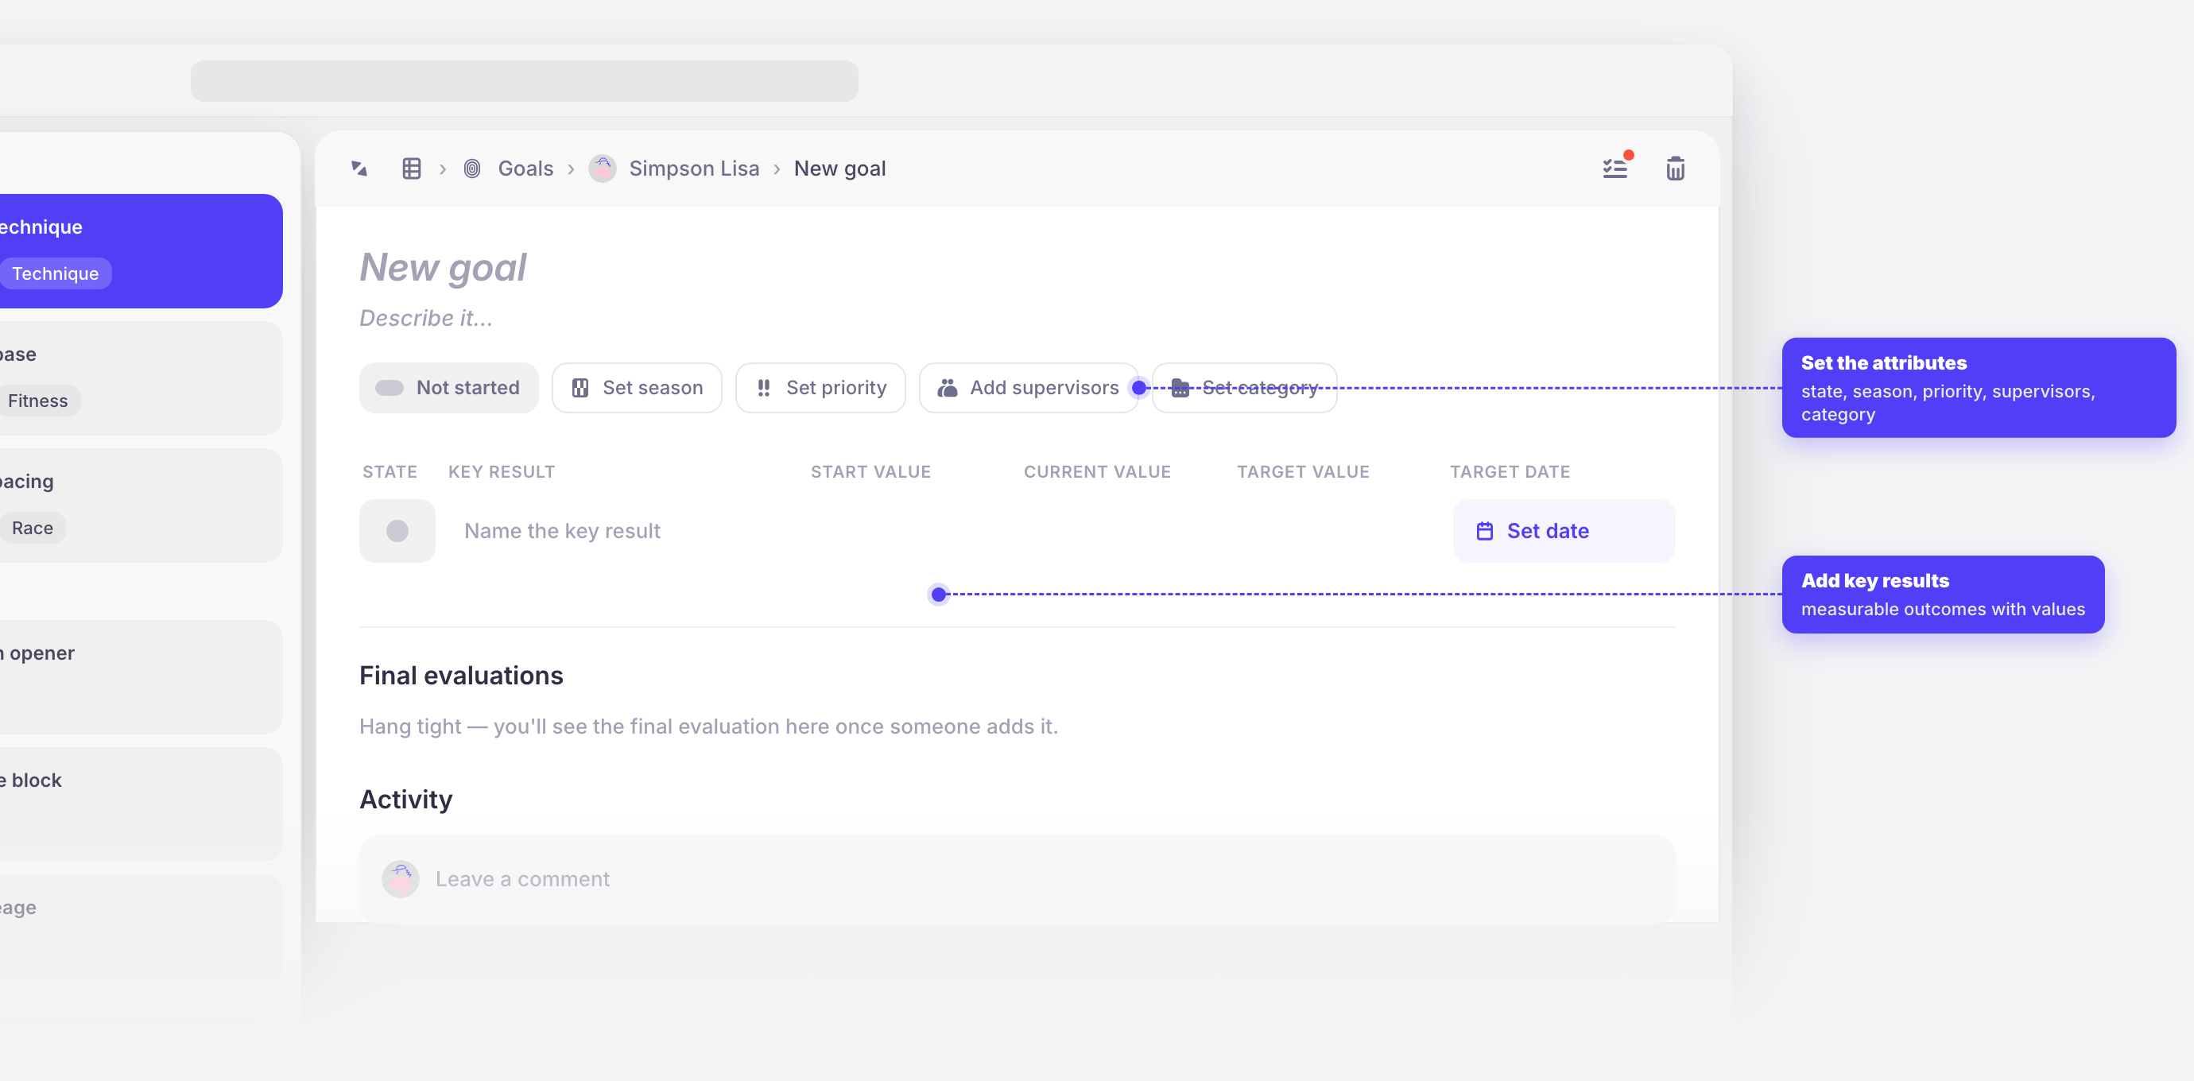Screen dimensions: 2194x1081
Task: Click the Leave a comment field
Action: pyautogui.click(x=1017, y=878)
